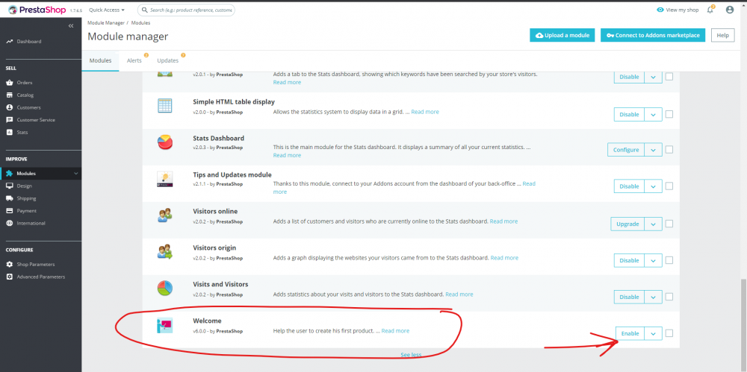The width and height of the screenshot is (747, 372).
Task: Click the PrestaShop logo
Action: [x=37, y=10]
